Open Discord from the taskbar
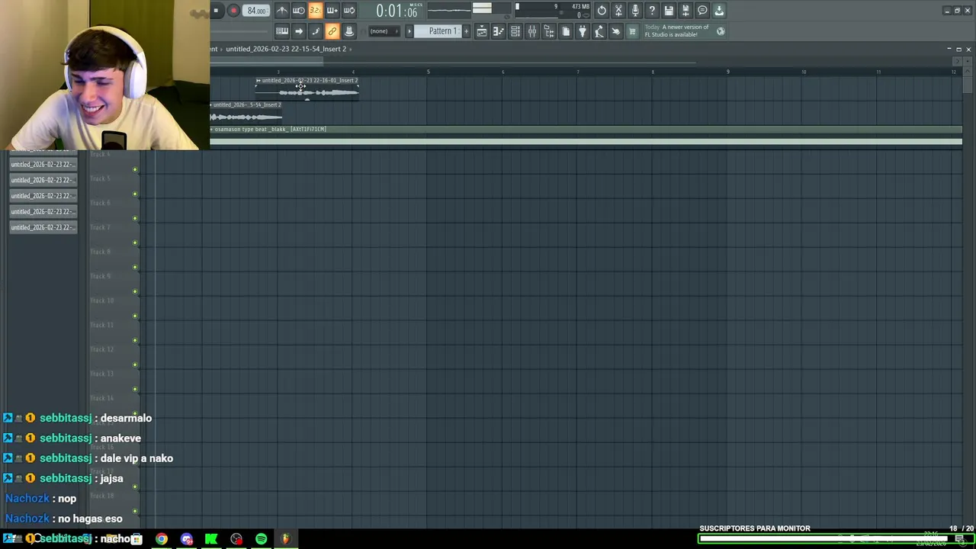The image size is (976, 549). coord(187,539)
